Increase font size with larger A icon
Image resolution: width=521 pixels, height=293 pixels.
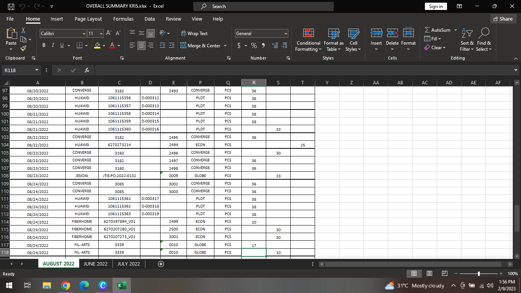tap(109, 34)
